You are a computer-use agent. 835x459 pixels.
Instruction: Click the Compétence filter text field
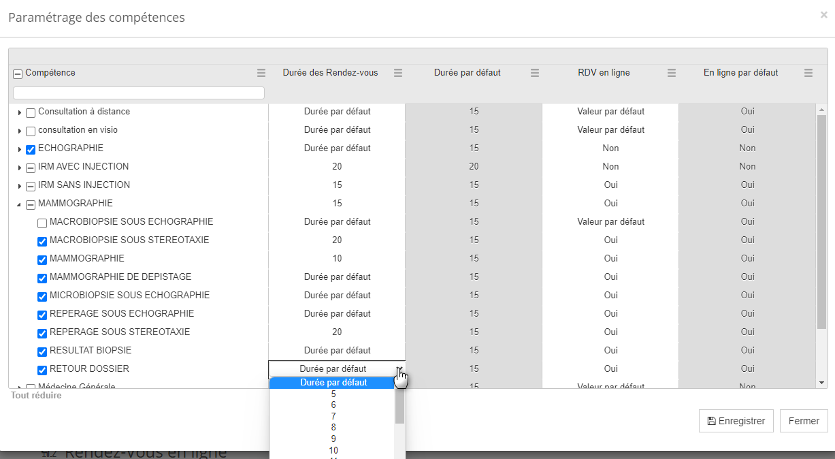pyautogui.click(x=139, y=93)
